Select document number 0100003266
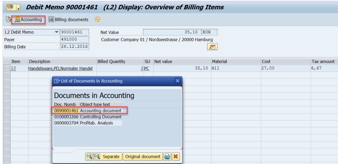This screenshot has height=164, width=338. tap(66, 117)
